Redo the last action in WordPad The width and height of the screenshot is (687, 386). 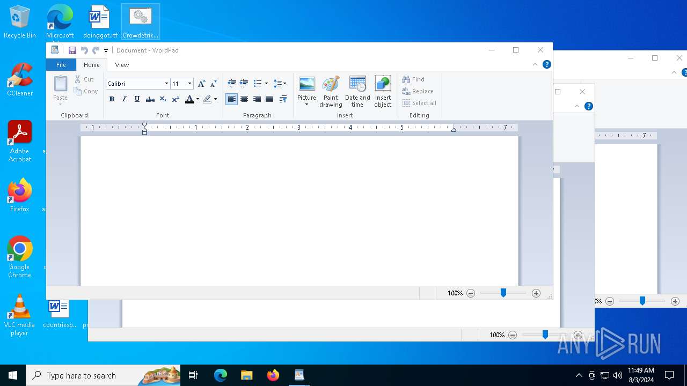[96, 50]
